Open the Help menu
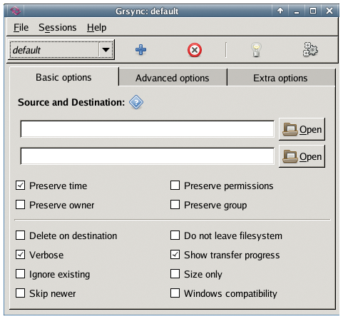Image resolution: width=343 pixels, height=319 pixels. (96, 27)
